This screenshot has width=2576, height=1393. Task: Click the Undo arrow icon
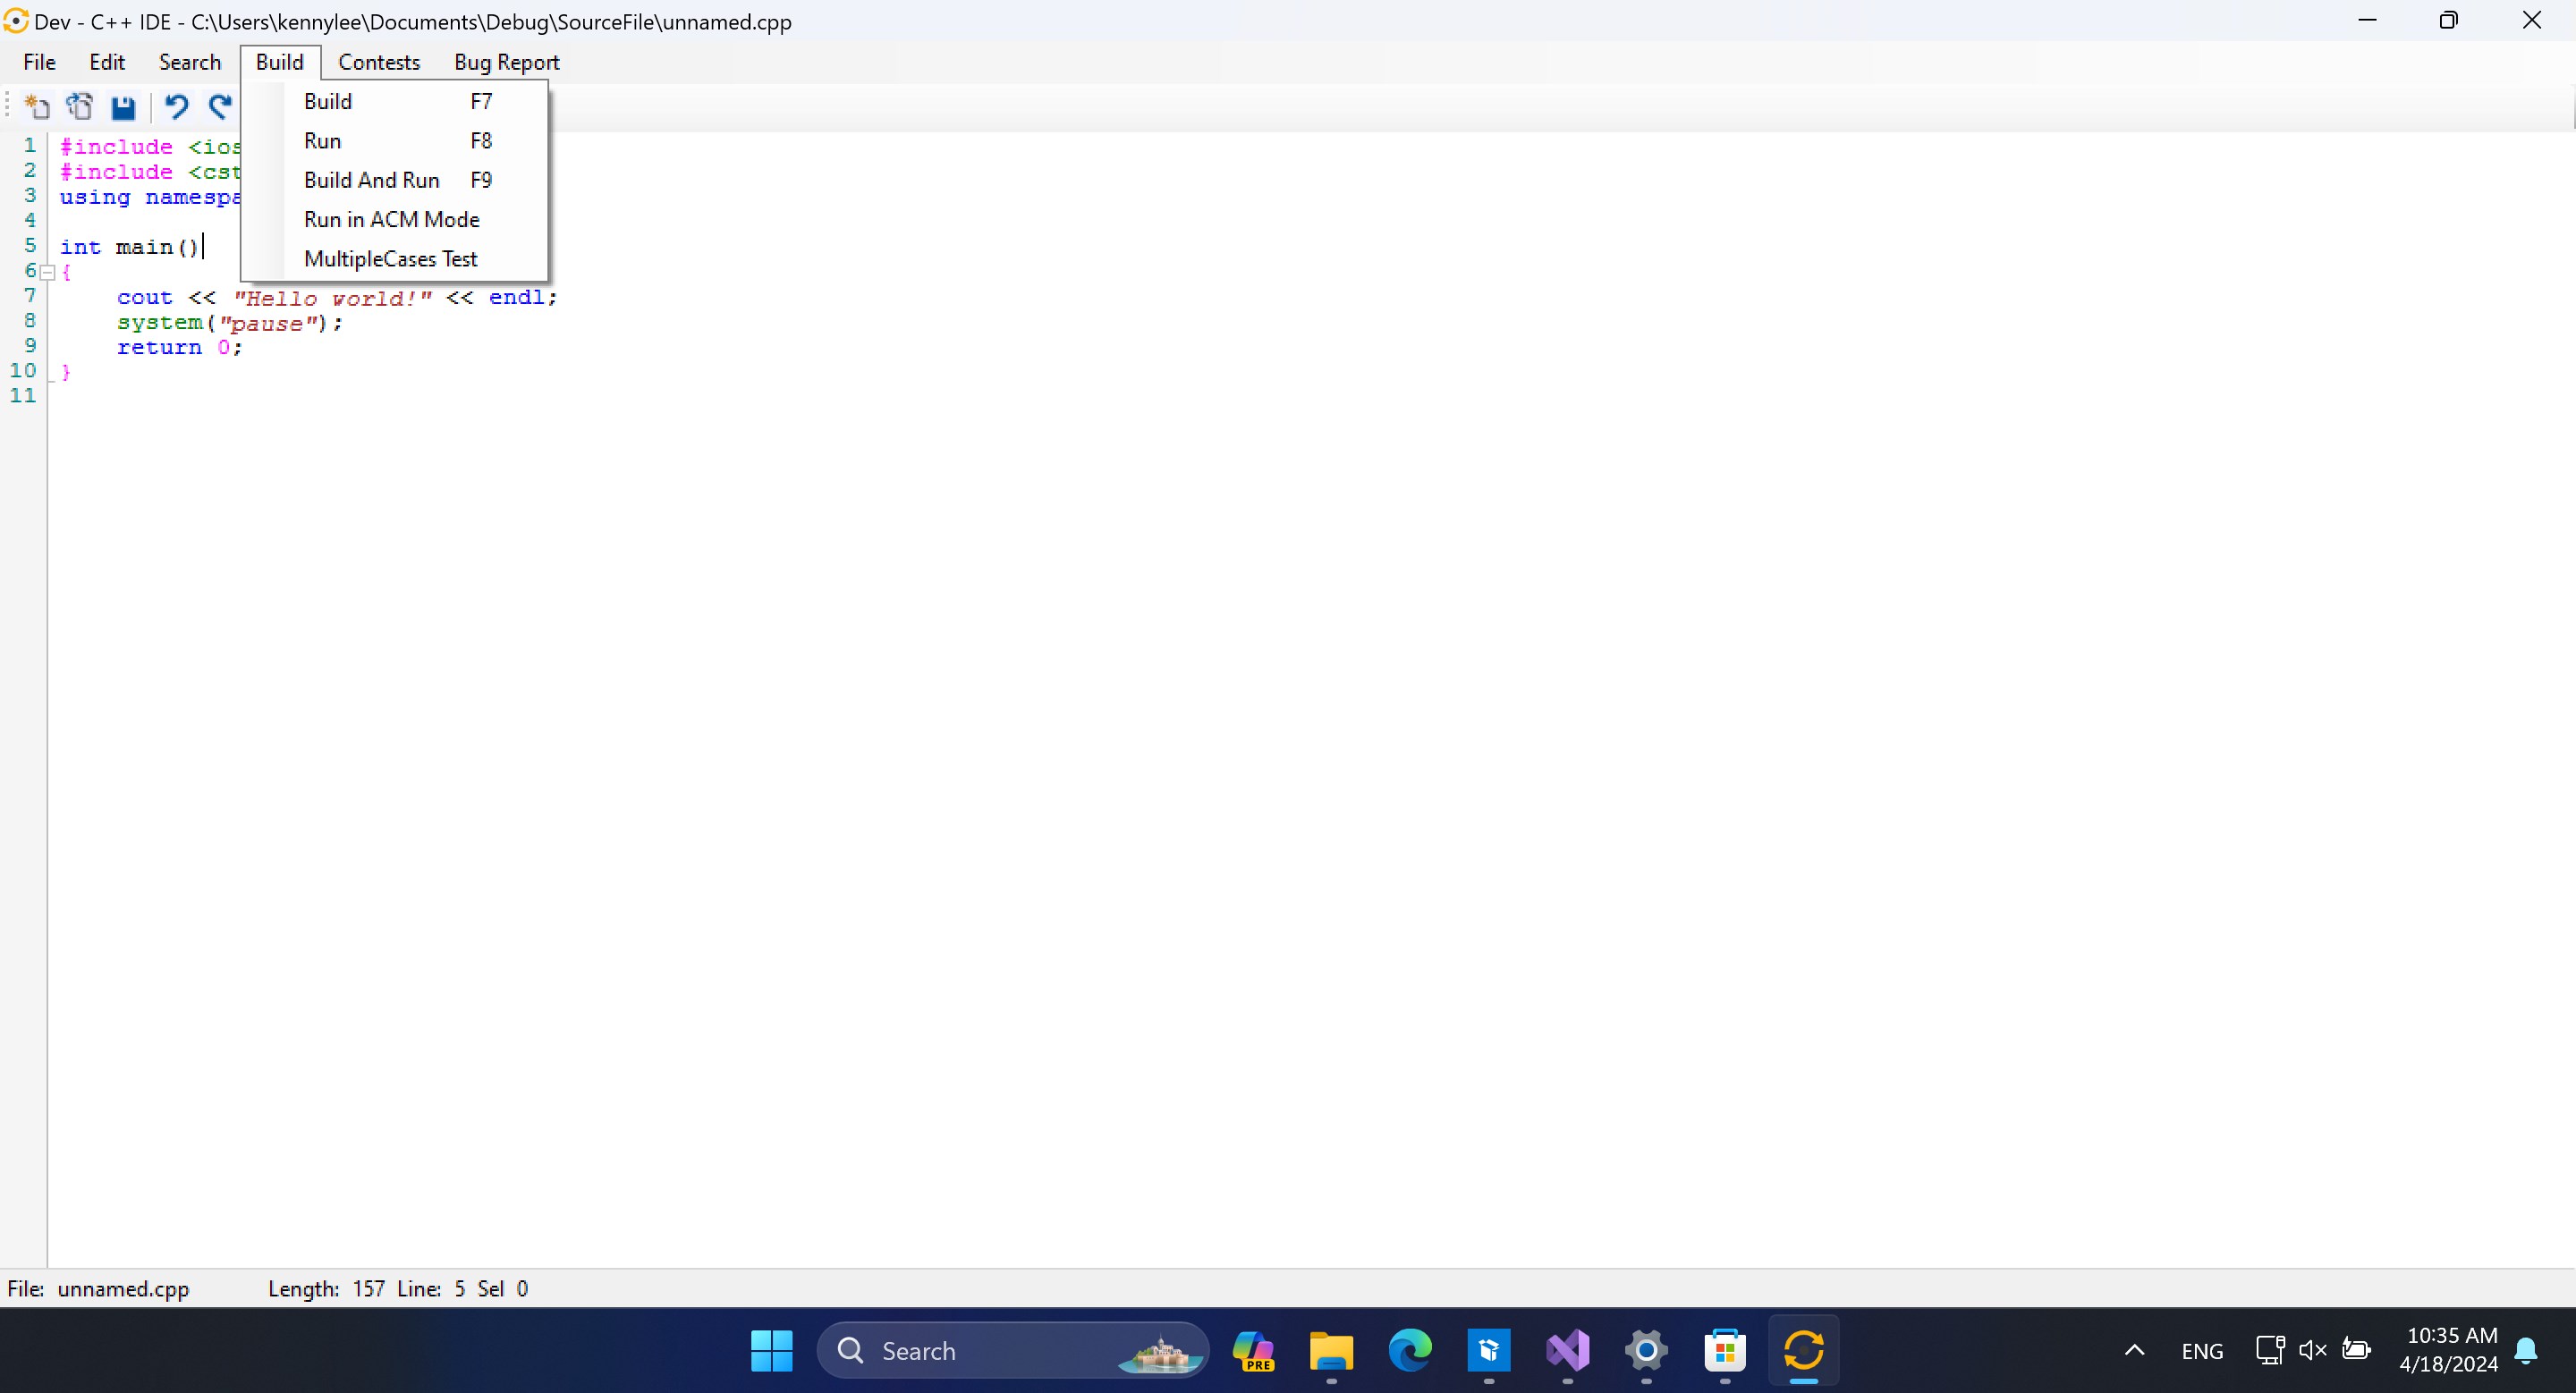[176, 106]
